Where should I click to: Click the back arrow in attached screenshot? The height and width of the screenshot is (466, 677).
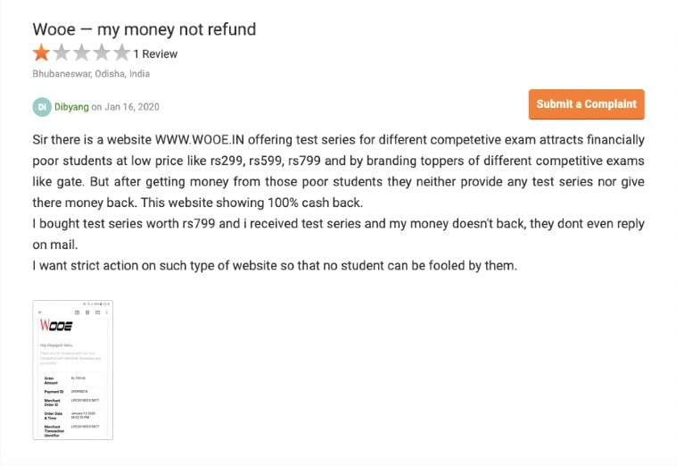click(x=40, y=312)
